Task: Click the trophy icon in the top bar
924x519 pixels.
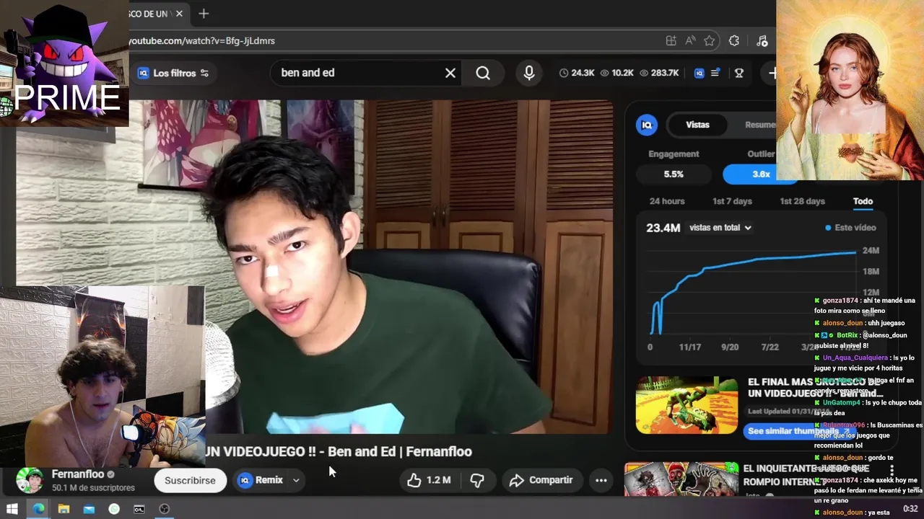Action: click(738, 73)
